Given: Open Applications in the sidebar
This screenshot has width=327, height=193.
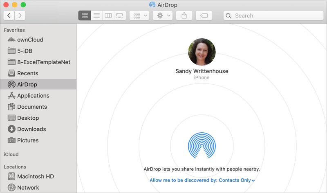Looking at the screenshot, I should point(38,96).
